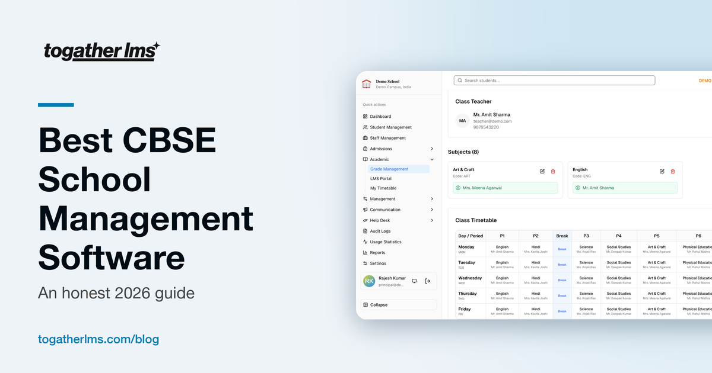Expand the Communication chevron
This screenshot has width=712, height=373.
[x=432, y=210]
